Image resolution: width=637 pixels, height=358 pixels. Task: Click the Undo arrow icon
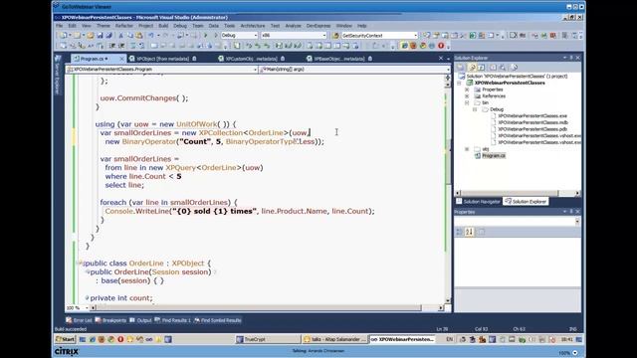click(151, 36)
